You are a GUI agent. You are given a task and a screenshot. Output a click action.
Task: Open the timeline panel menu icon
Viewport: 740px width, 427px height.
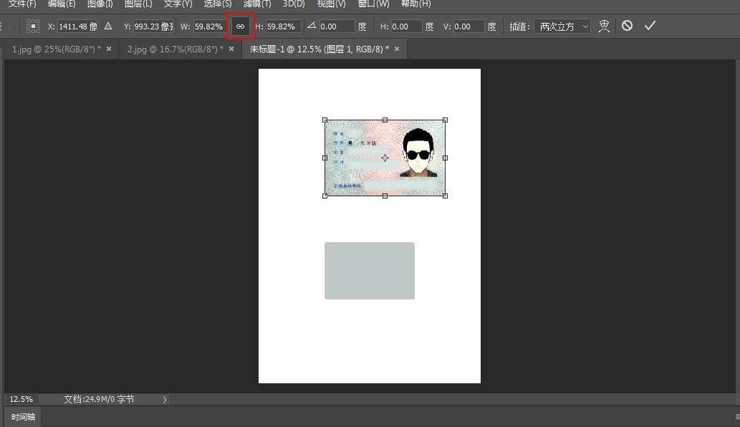click(x=737, y=417)
